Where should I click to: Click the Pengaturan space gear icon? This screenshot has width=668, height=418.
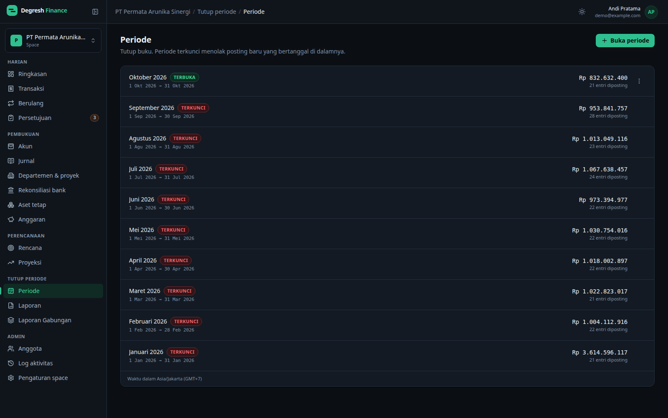[x=11, y=378]
